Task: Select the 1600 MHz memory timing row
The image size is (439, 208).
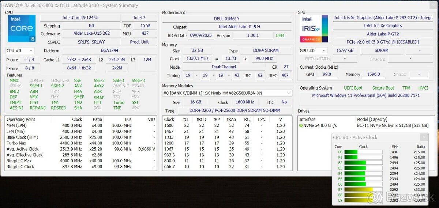Action: pyautogui.click(x=227, y=125)
